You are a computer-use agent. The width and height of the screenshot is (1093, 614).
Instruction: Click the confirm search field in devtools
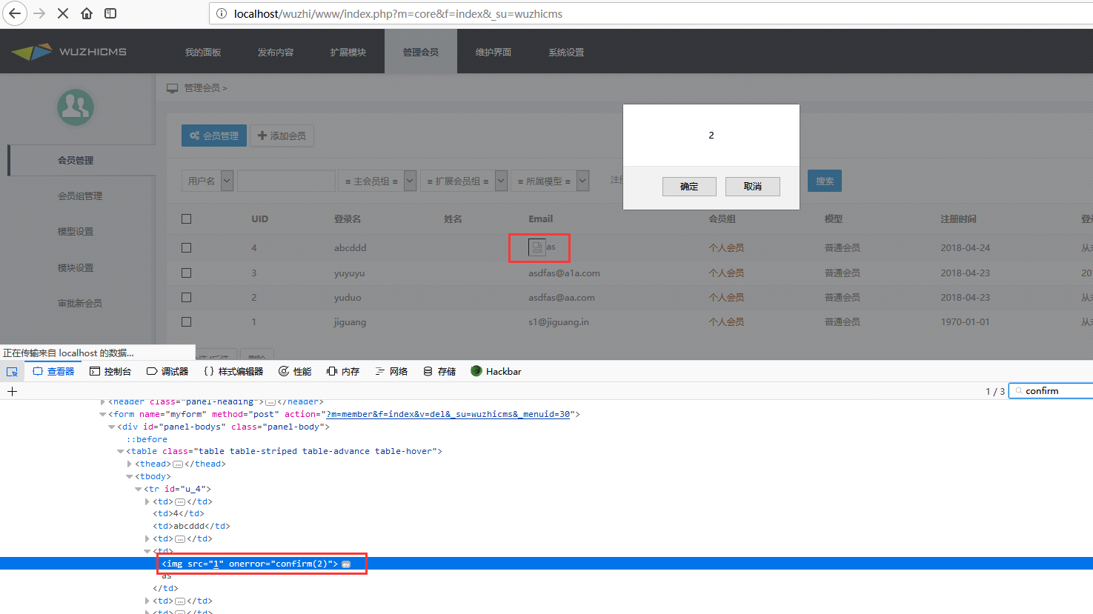pyautogui.click(x=1052, y=390)
